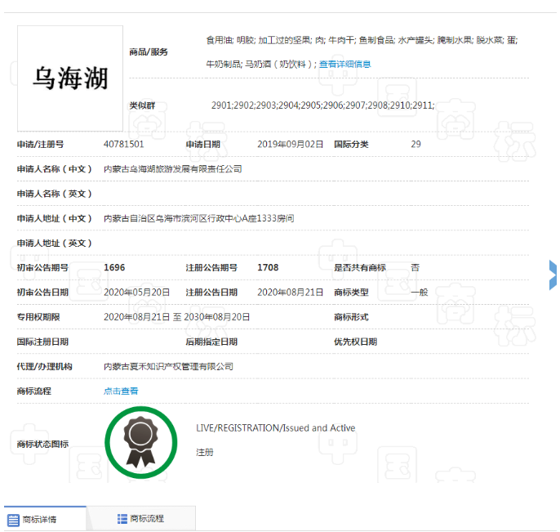Click the document icon on the 商标详情 tab
560x532 pixels.
pos(13,520)
